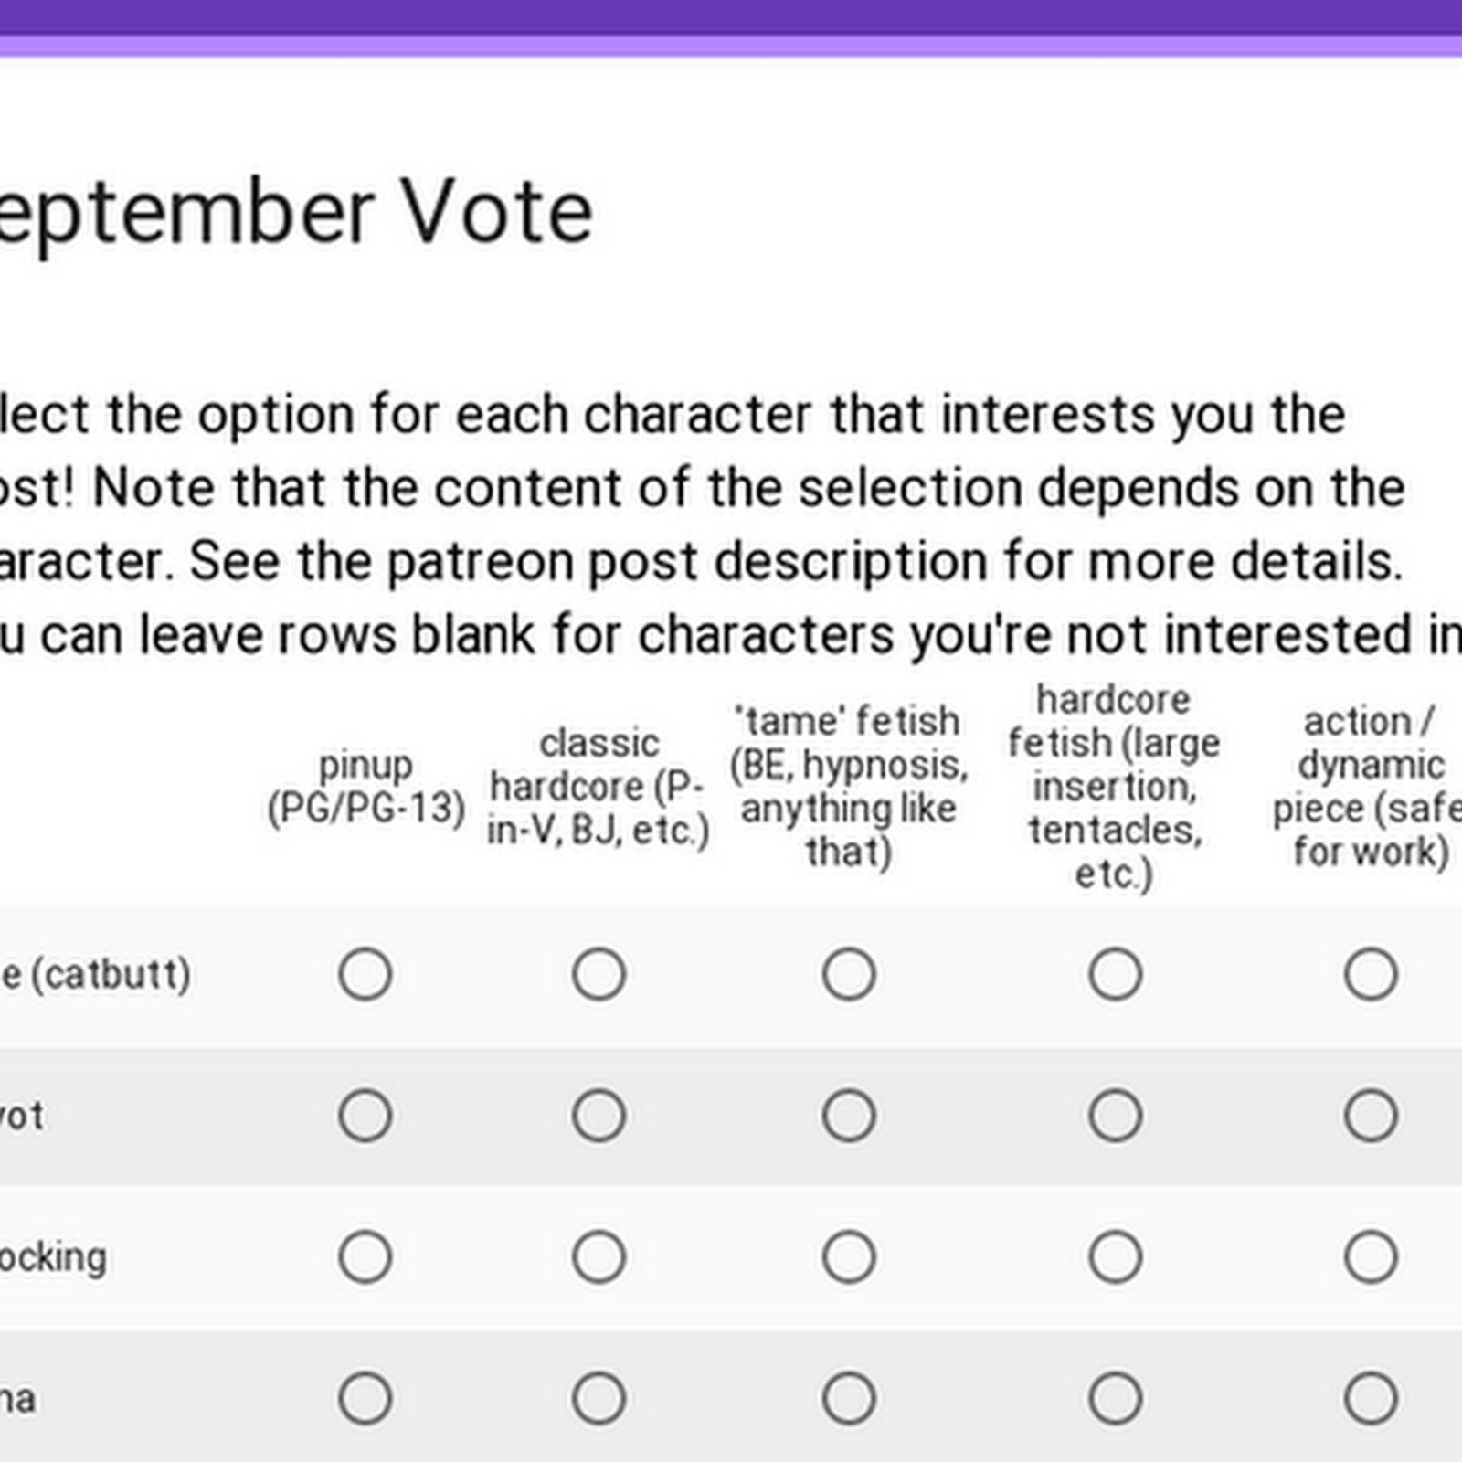
Task: Pick 'tame' fetish for the catbutt row
Action: coord(849,974)
